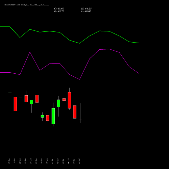169x169 pixels.
Task: Click the 23 Jun date label
Action: [25, 161]
